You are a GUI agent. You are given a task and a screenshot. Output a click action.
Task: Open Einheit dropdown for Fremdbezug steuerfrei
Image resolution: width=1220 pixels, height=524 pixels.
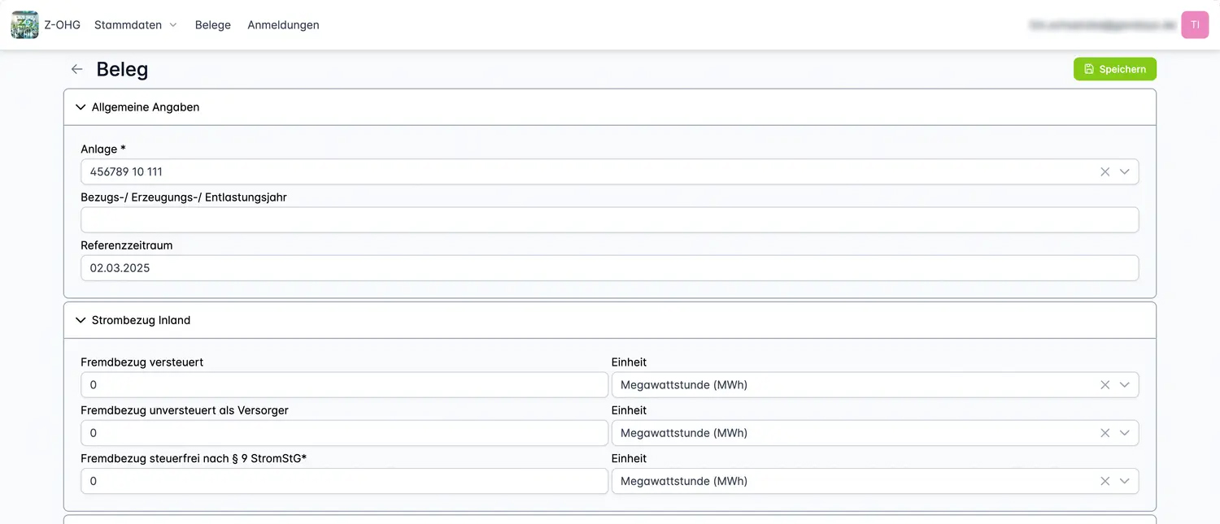tap(1125, 481)
